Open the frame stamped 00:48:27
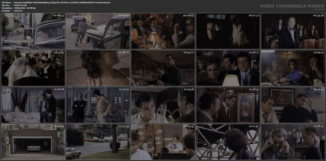Screen dimensions: 326x161 98,68
